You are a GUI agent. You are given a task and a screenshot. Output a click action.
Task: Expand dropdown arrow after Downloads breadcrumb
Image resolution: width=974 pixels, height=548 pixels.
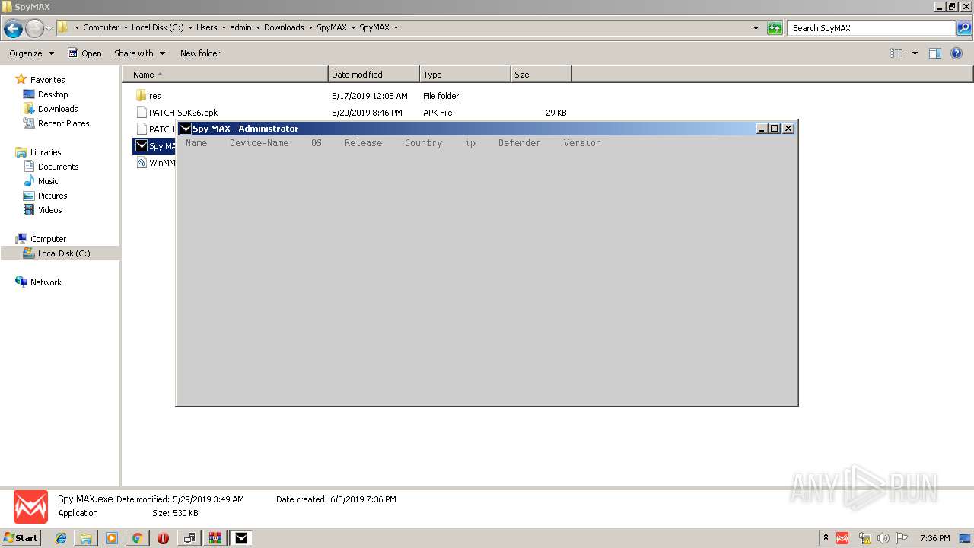click(x=310, y=27)
